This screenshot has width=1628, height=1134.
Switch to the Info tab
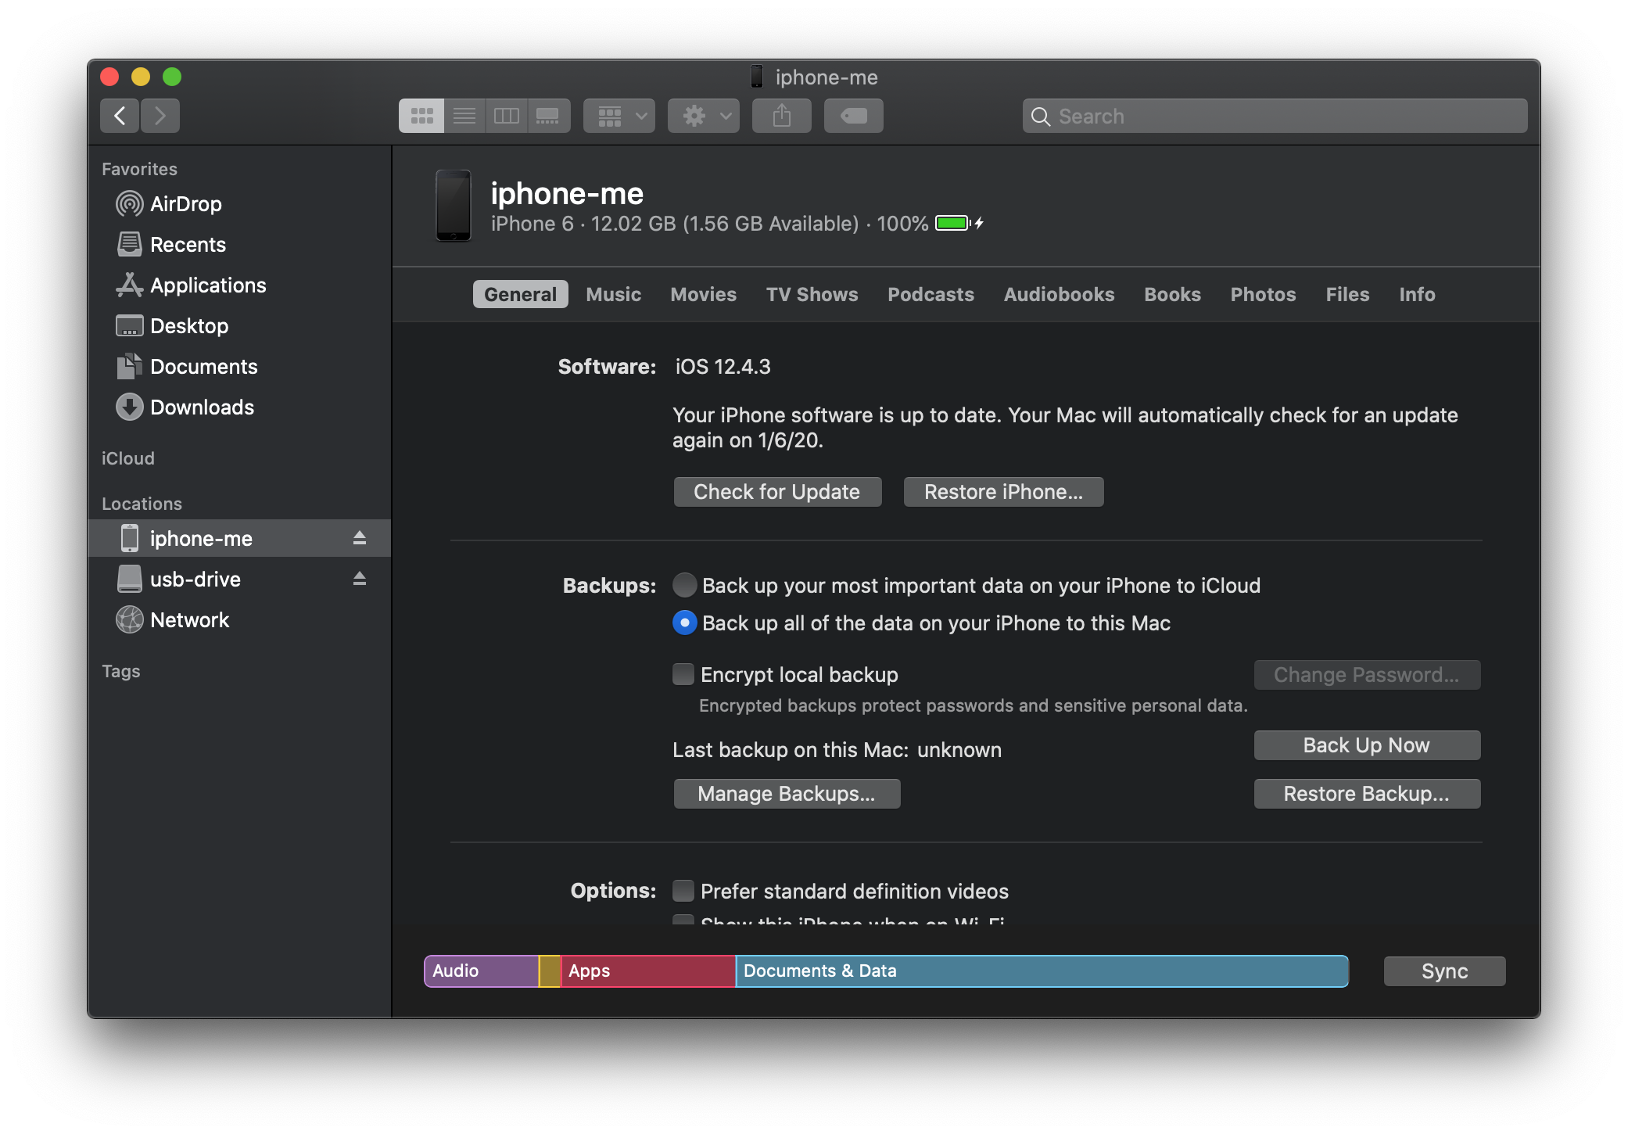point(1416,294)
